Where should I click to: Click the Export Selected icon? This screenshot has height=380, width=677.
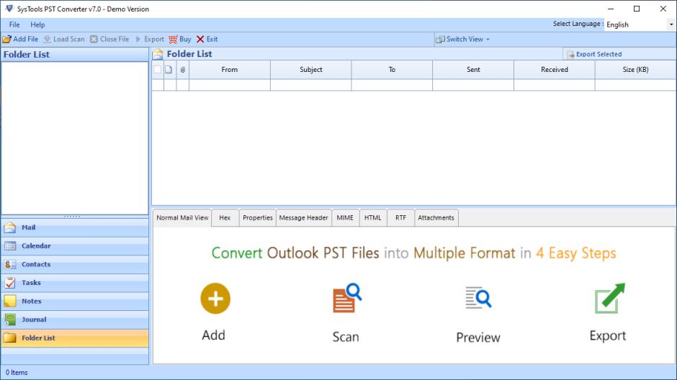click(x=570, y=55)
